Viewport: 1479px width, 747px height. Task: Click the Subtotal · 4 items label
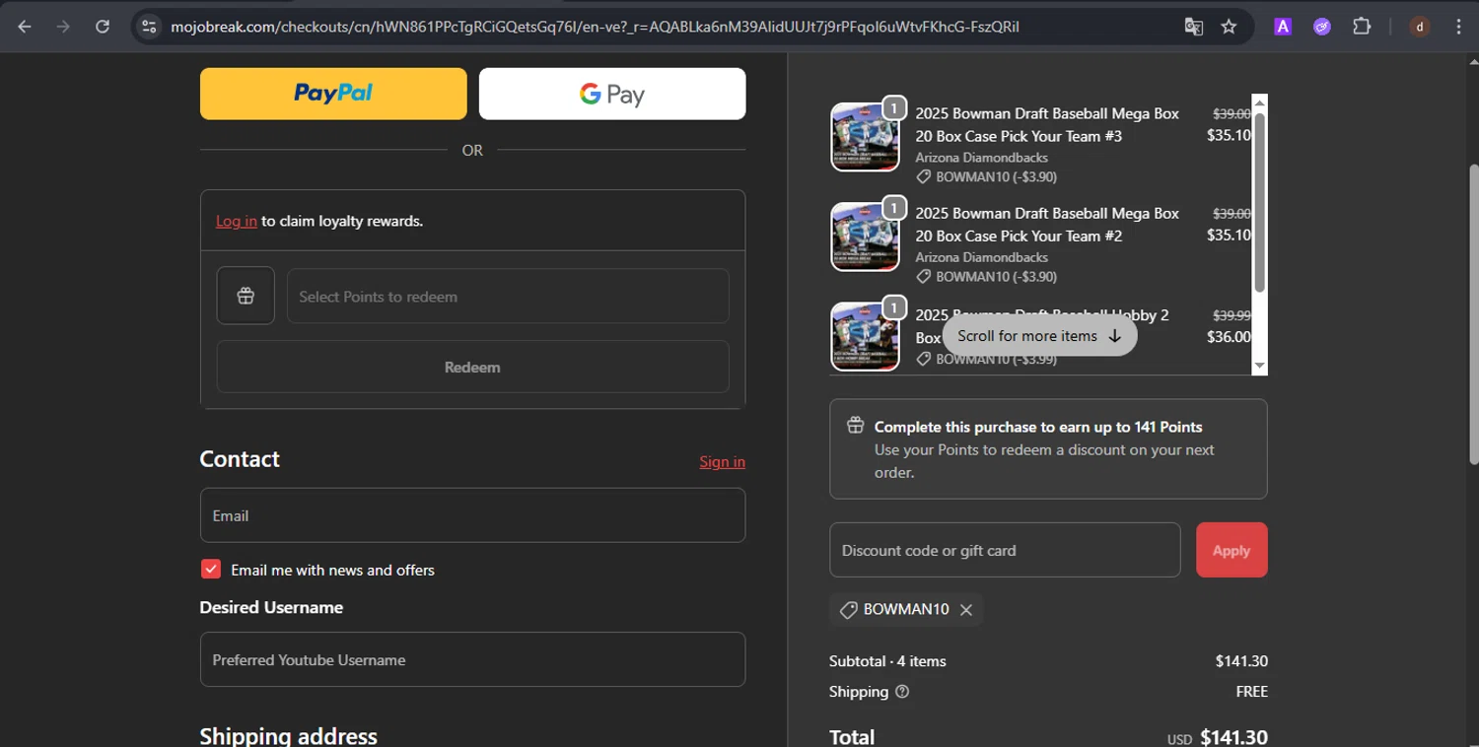pos(887,661)
